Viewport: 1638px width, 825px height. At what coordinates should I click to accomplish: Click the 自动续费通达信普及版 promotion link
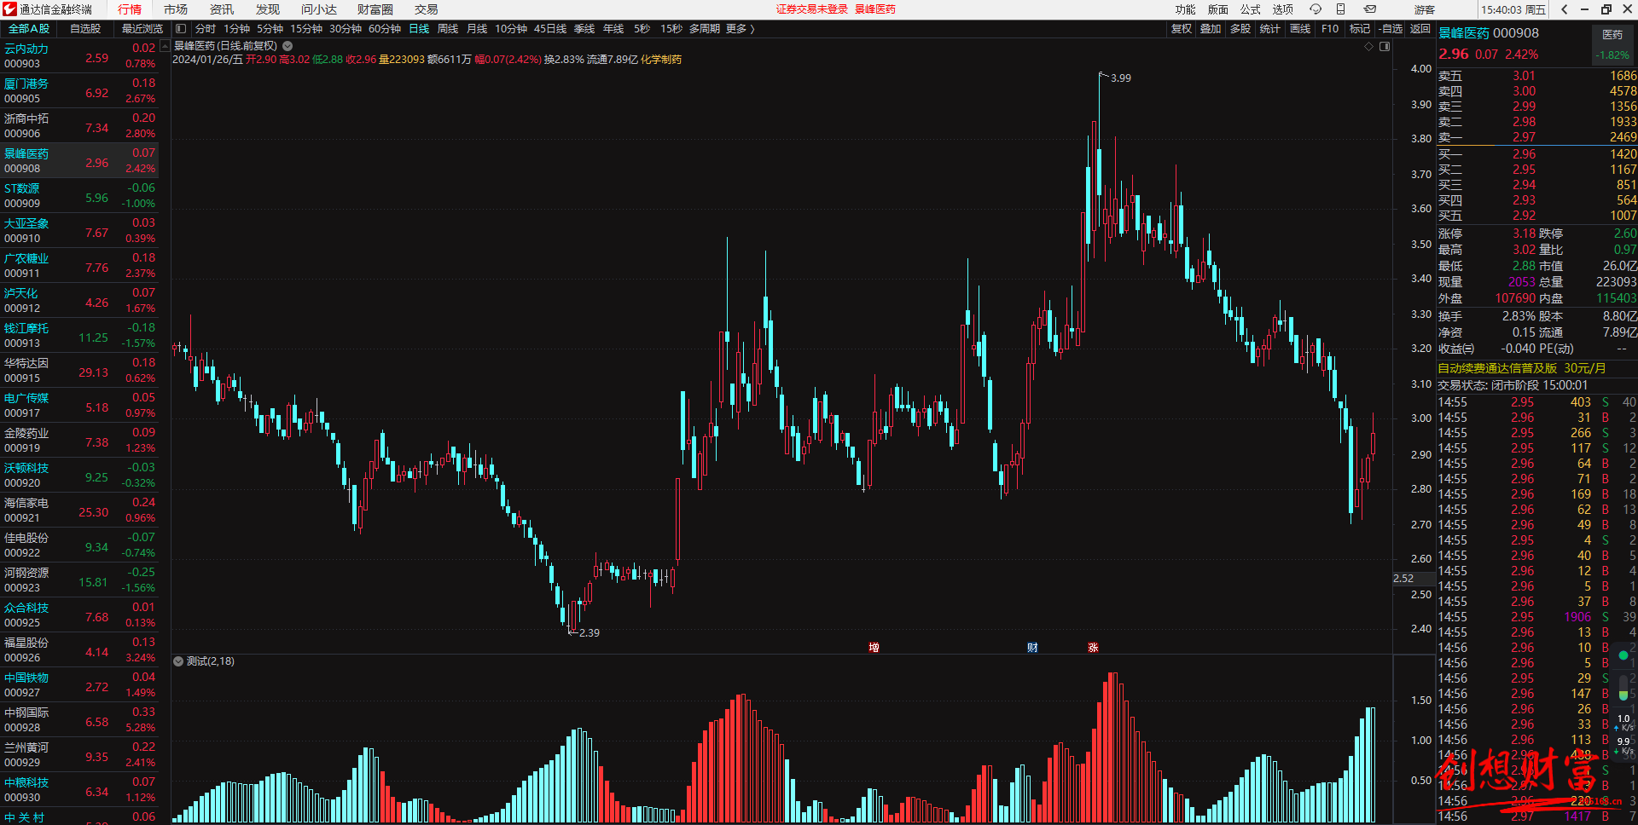coord(1522,368)
